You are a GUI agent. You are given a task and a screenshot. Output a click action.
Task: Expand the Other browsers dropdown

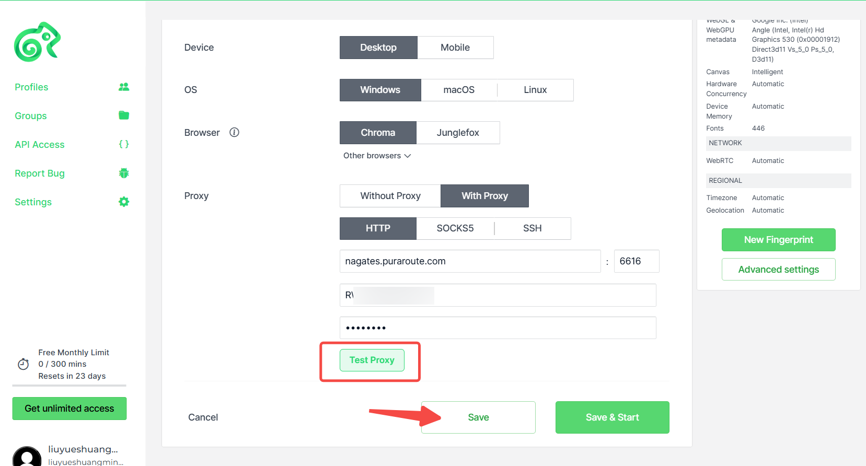377,156
